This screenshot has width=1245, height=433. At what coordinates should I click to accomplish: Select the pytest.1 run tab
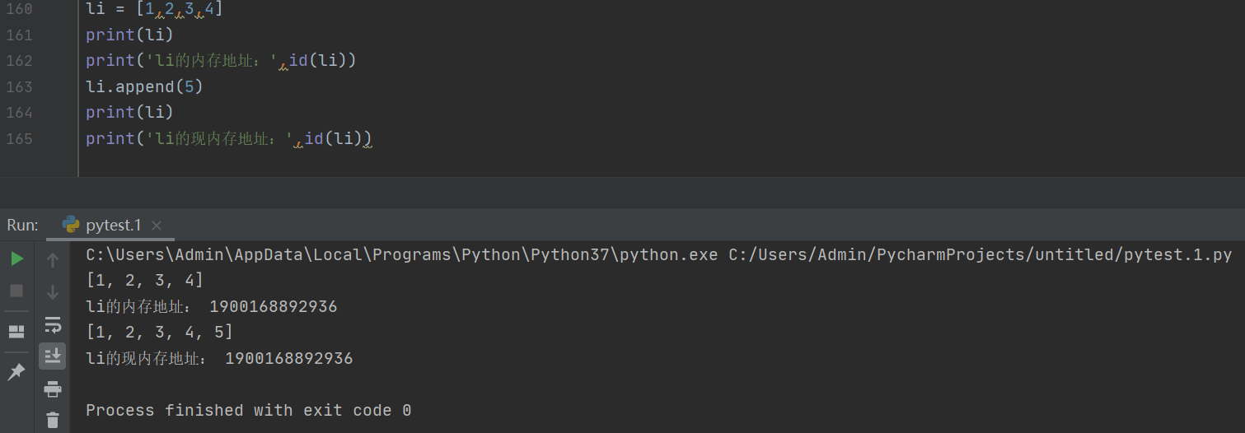coord(113,225)
